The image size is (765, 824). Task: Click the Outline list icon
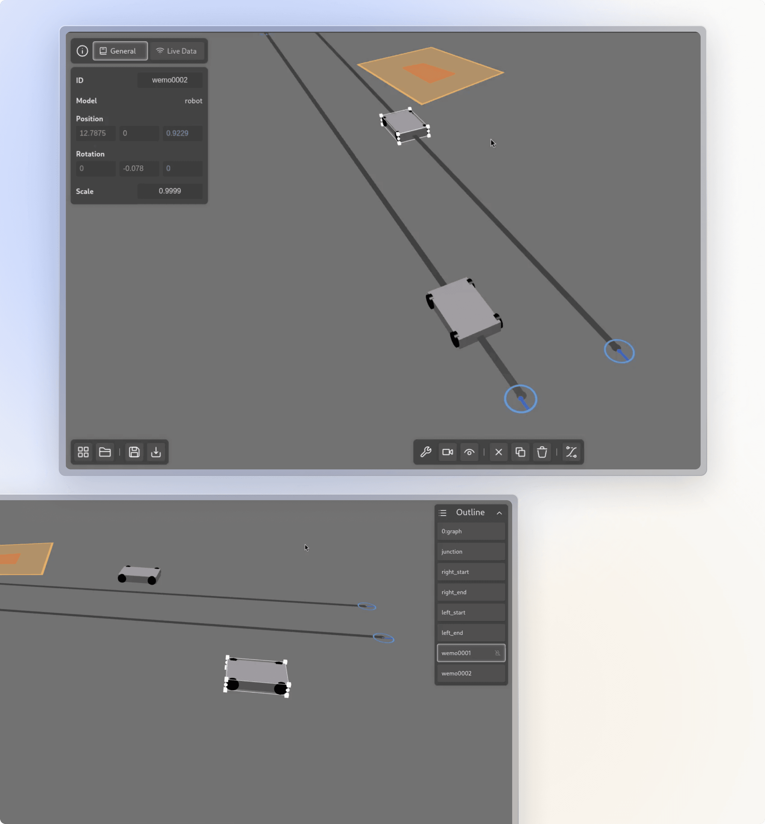443,513
